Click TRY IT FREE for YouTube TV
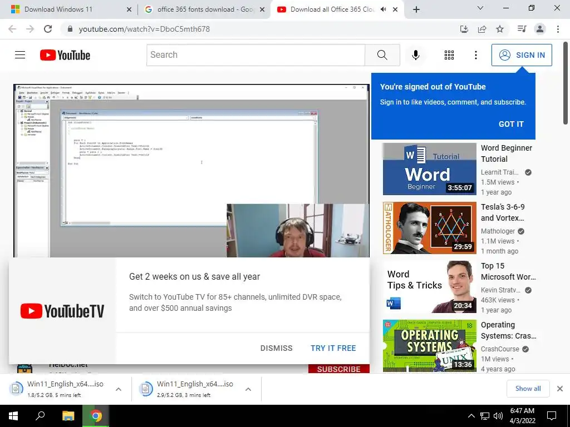 tap(333, 348)
